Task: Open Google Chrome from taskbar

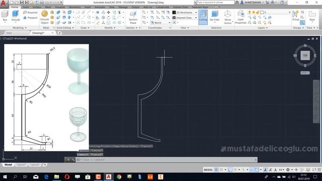Action: [x=119, y=176]
